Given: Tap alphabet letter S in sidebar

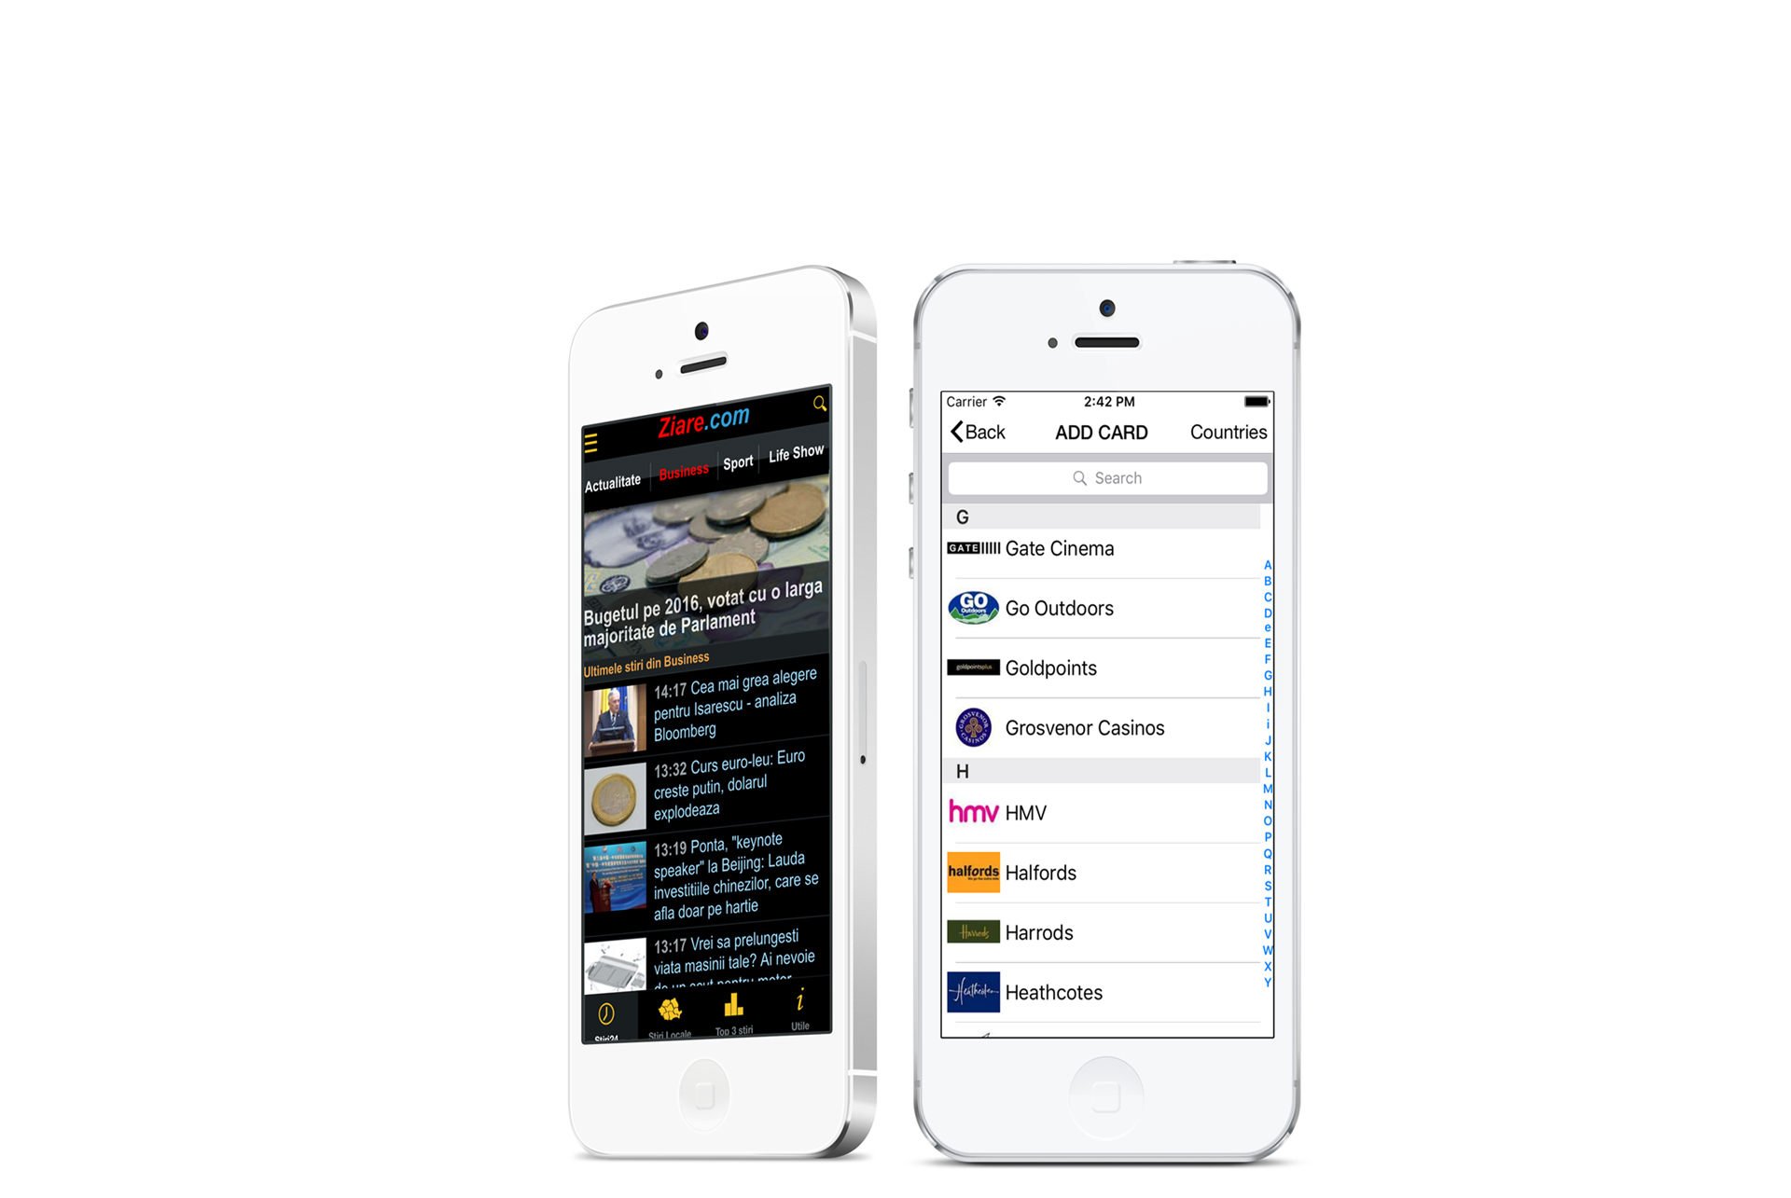Looking at the screenshot, I should click(x=1261, y=885).
